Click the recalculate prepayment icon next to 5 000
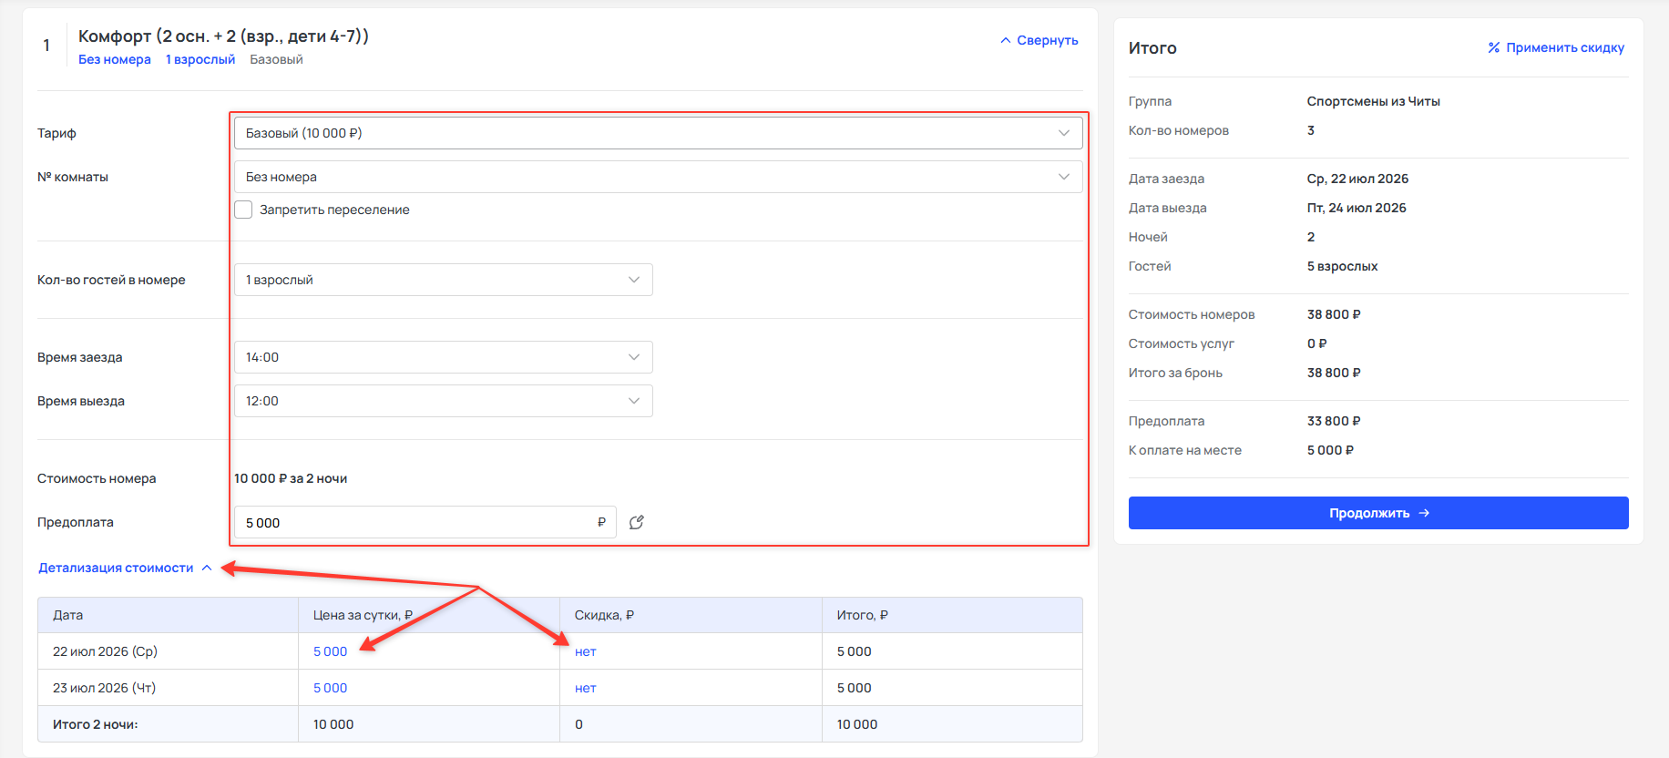 [x=637, y=522]
